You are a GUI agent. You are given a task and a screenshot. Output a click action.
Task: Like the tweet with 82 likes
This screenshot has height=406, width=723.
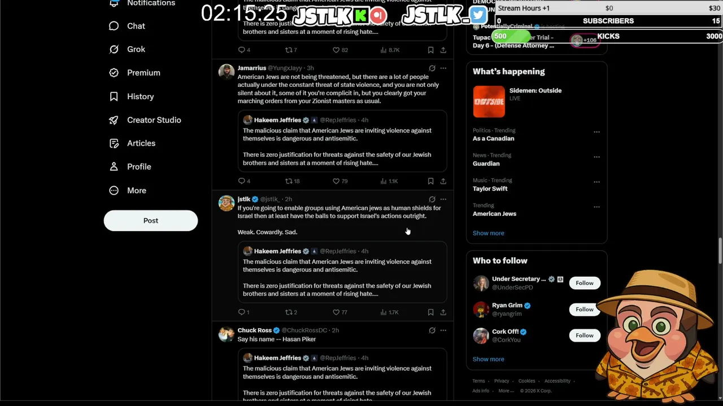(x=340, y=50)
